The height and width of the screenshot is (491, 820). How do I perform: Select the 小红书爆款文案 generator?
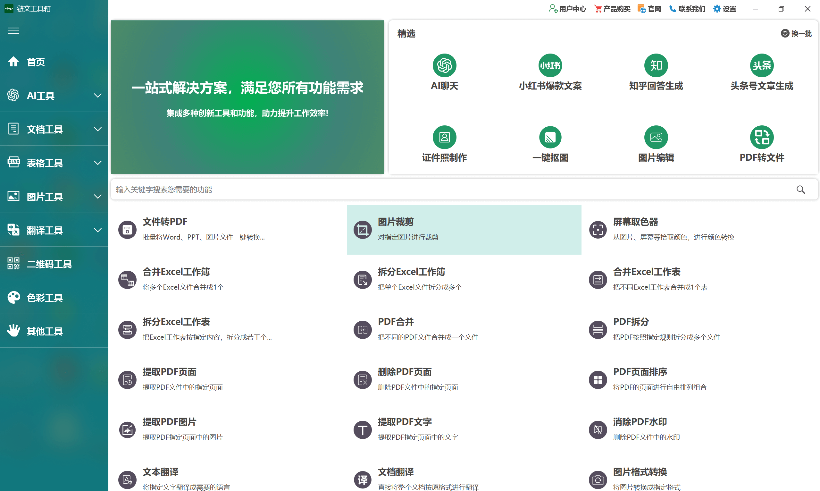pos(550,73)
